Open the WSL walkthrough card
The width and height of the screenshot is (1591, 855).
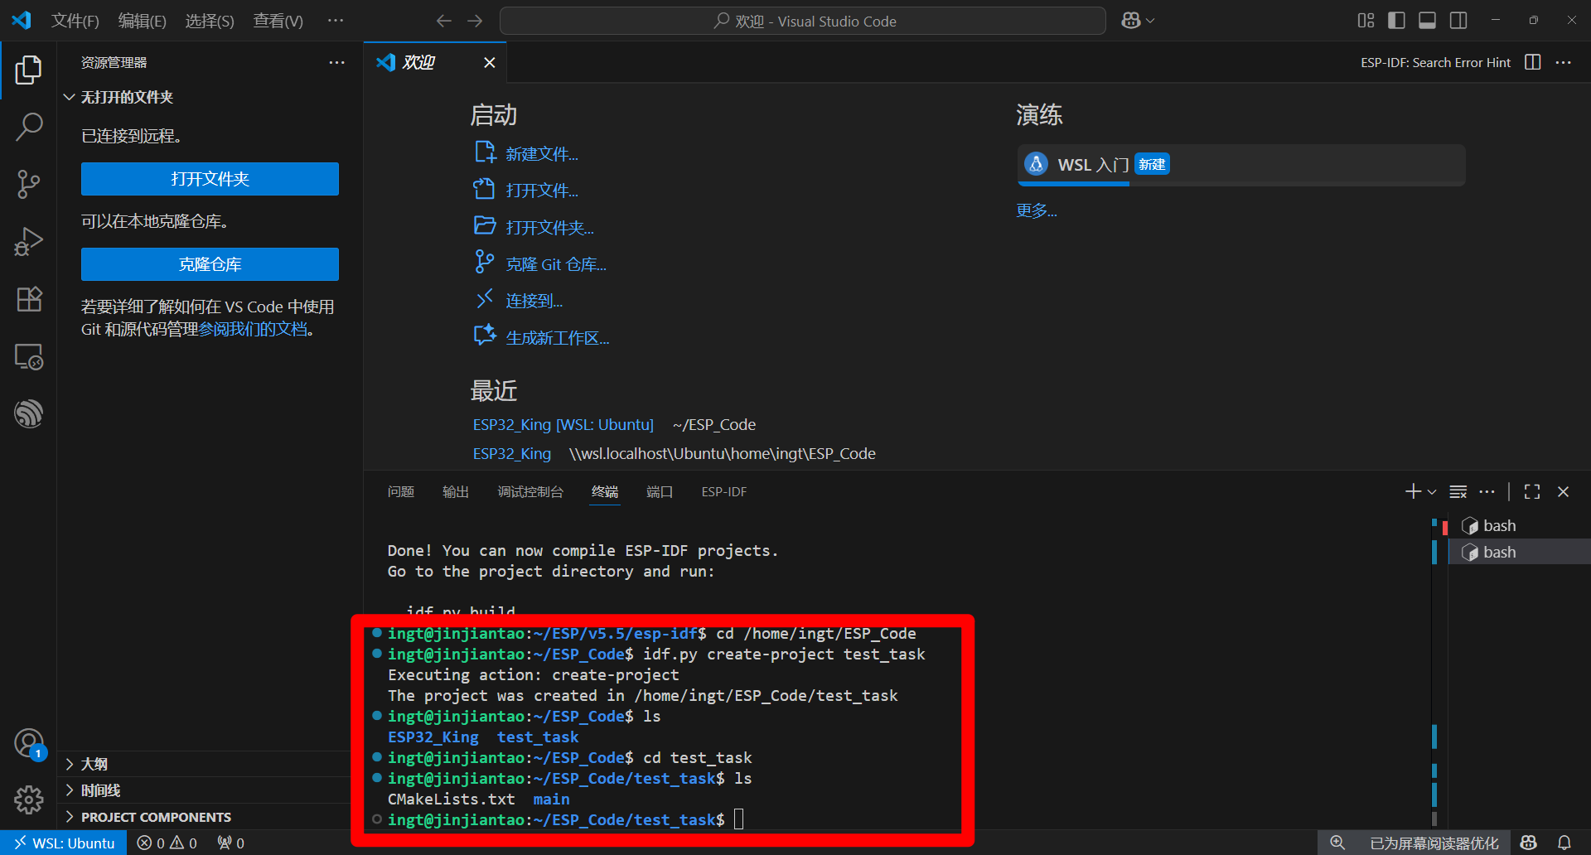[1241, 165]
